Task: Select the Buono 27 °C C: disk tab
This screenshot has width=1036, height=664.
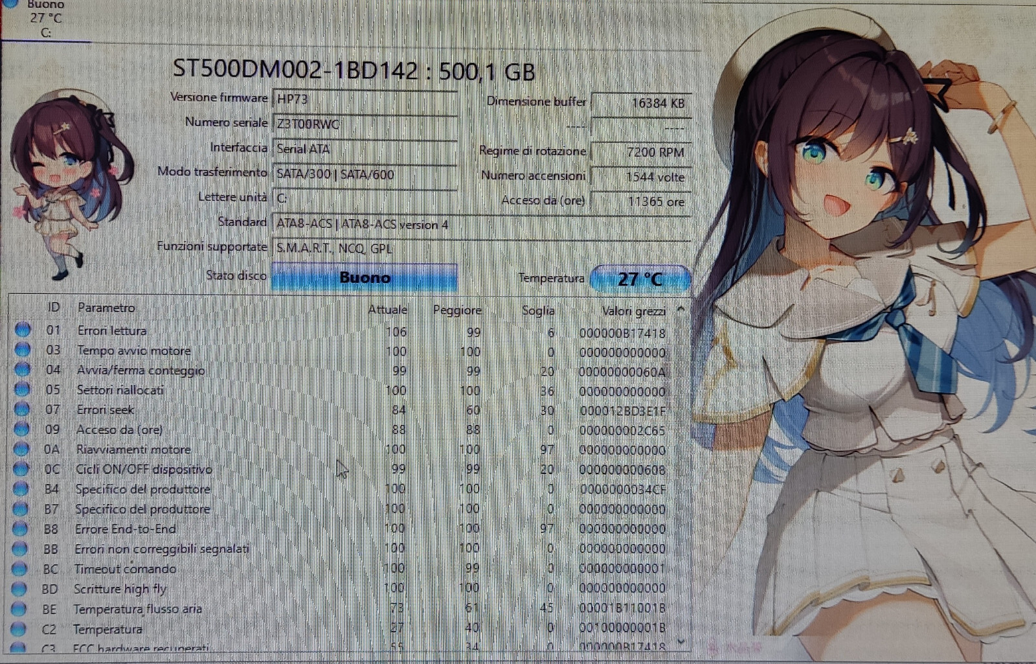Action: 45,19
